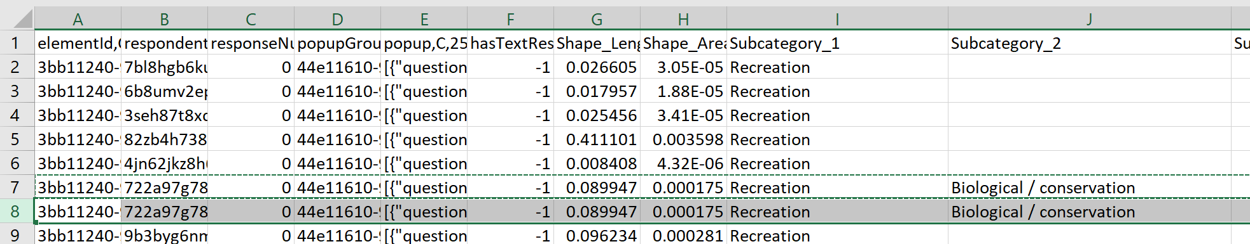Click the 'respondent' header cell
Screen dimensions: 1250x244
click(x=164, y=43)
